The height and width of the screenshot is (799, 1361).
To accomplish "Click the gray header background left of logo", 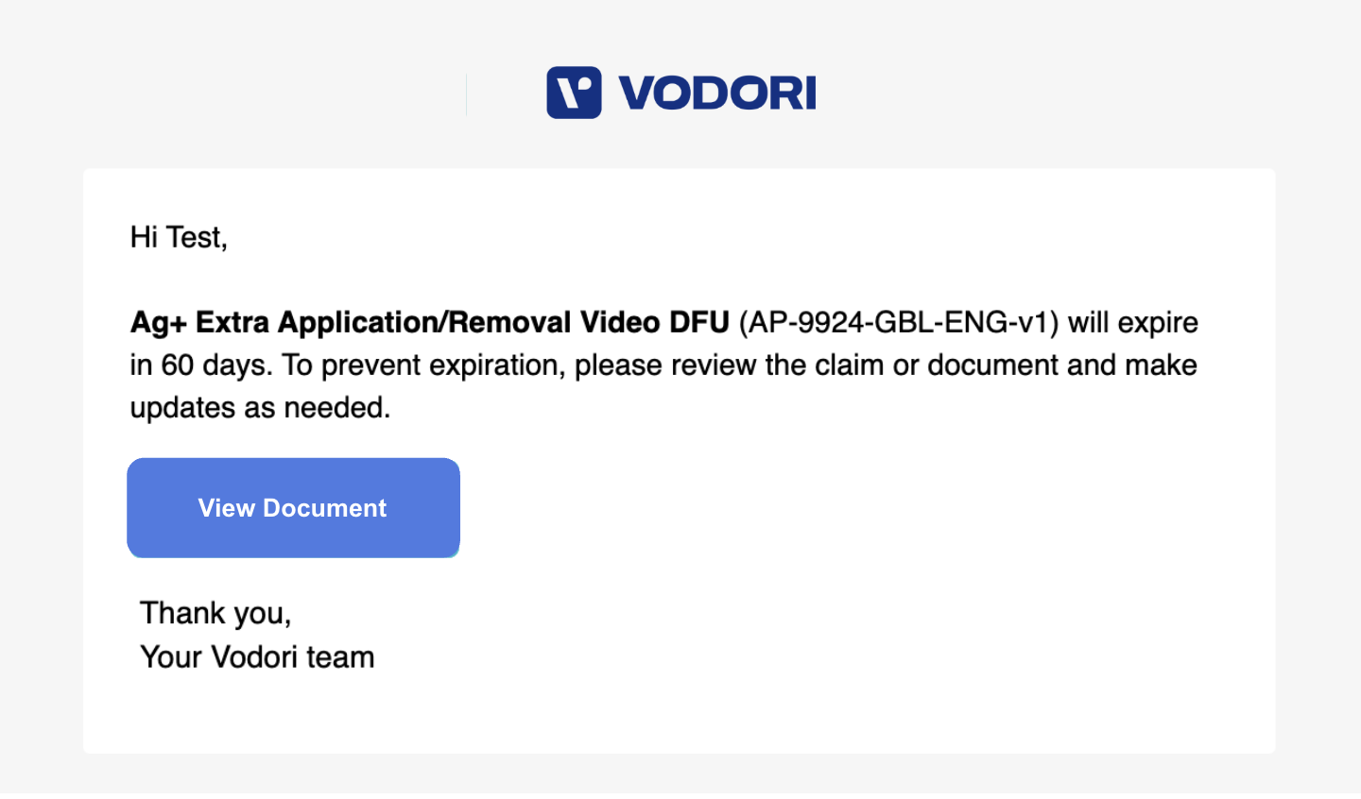I will click(236, 94).
